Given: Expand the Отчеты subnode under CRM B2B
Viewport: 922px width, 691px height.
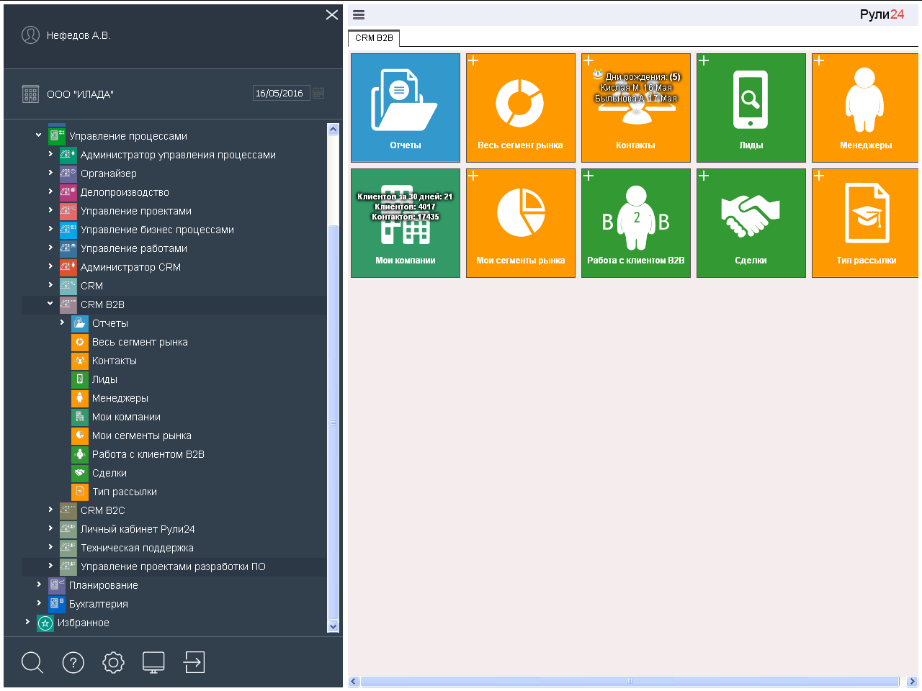Looking at the screenshot, I should click(62, 322).
